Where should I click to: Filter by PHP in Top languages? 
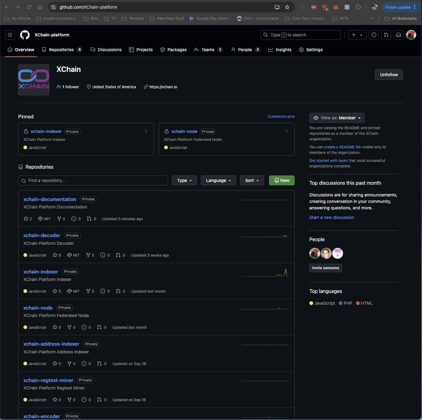tap(346, 303)
